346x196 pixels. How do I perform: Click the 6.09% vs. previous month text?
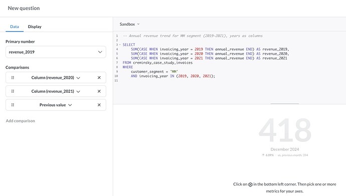click(x=285, y=155)
